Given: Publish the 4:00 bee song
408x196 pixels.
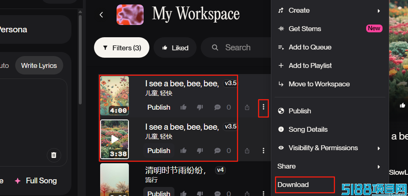Looking at the screenshot, I should tap(159, 107).
